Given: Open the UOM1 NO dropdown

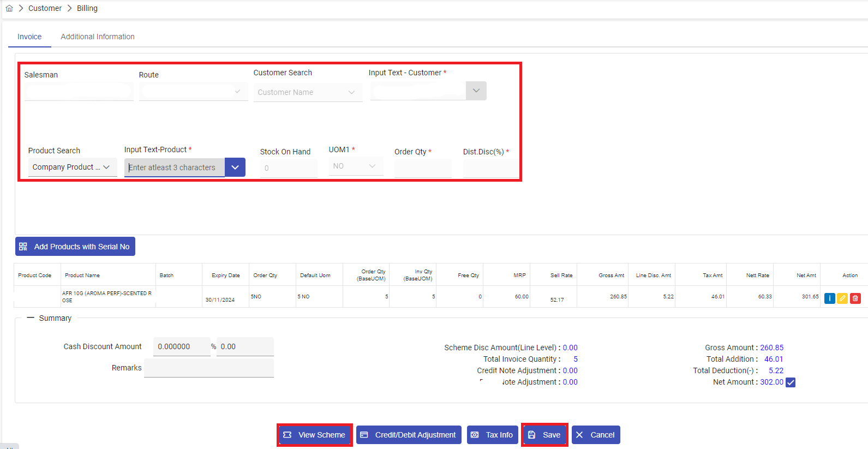Looking at the screenshot, I should 356,166.
